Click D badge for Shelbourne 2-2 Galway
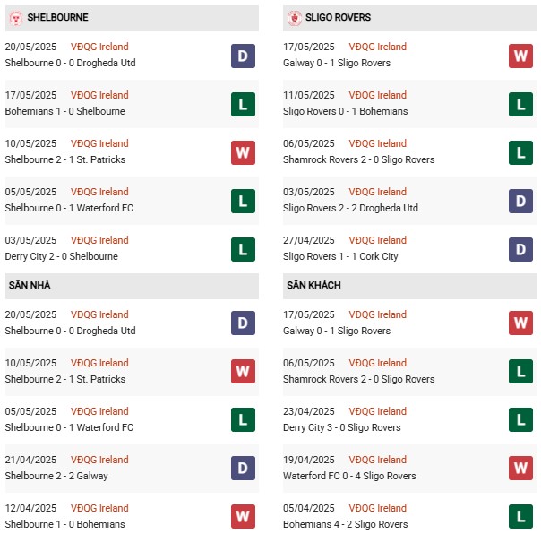 [x=243, y=469]
